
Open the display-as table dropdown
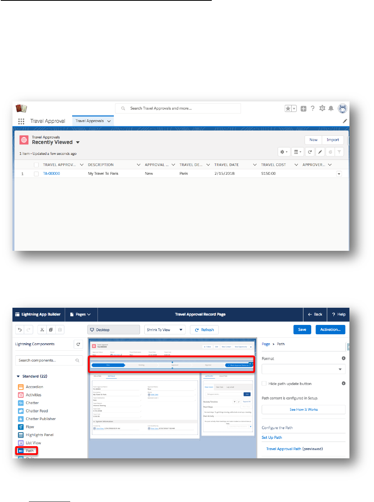tap(298, 152)
